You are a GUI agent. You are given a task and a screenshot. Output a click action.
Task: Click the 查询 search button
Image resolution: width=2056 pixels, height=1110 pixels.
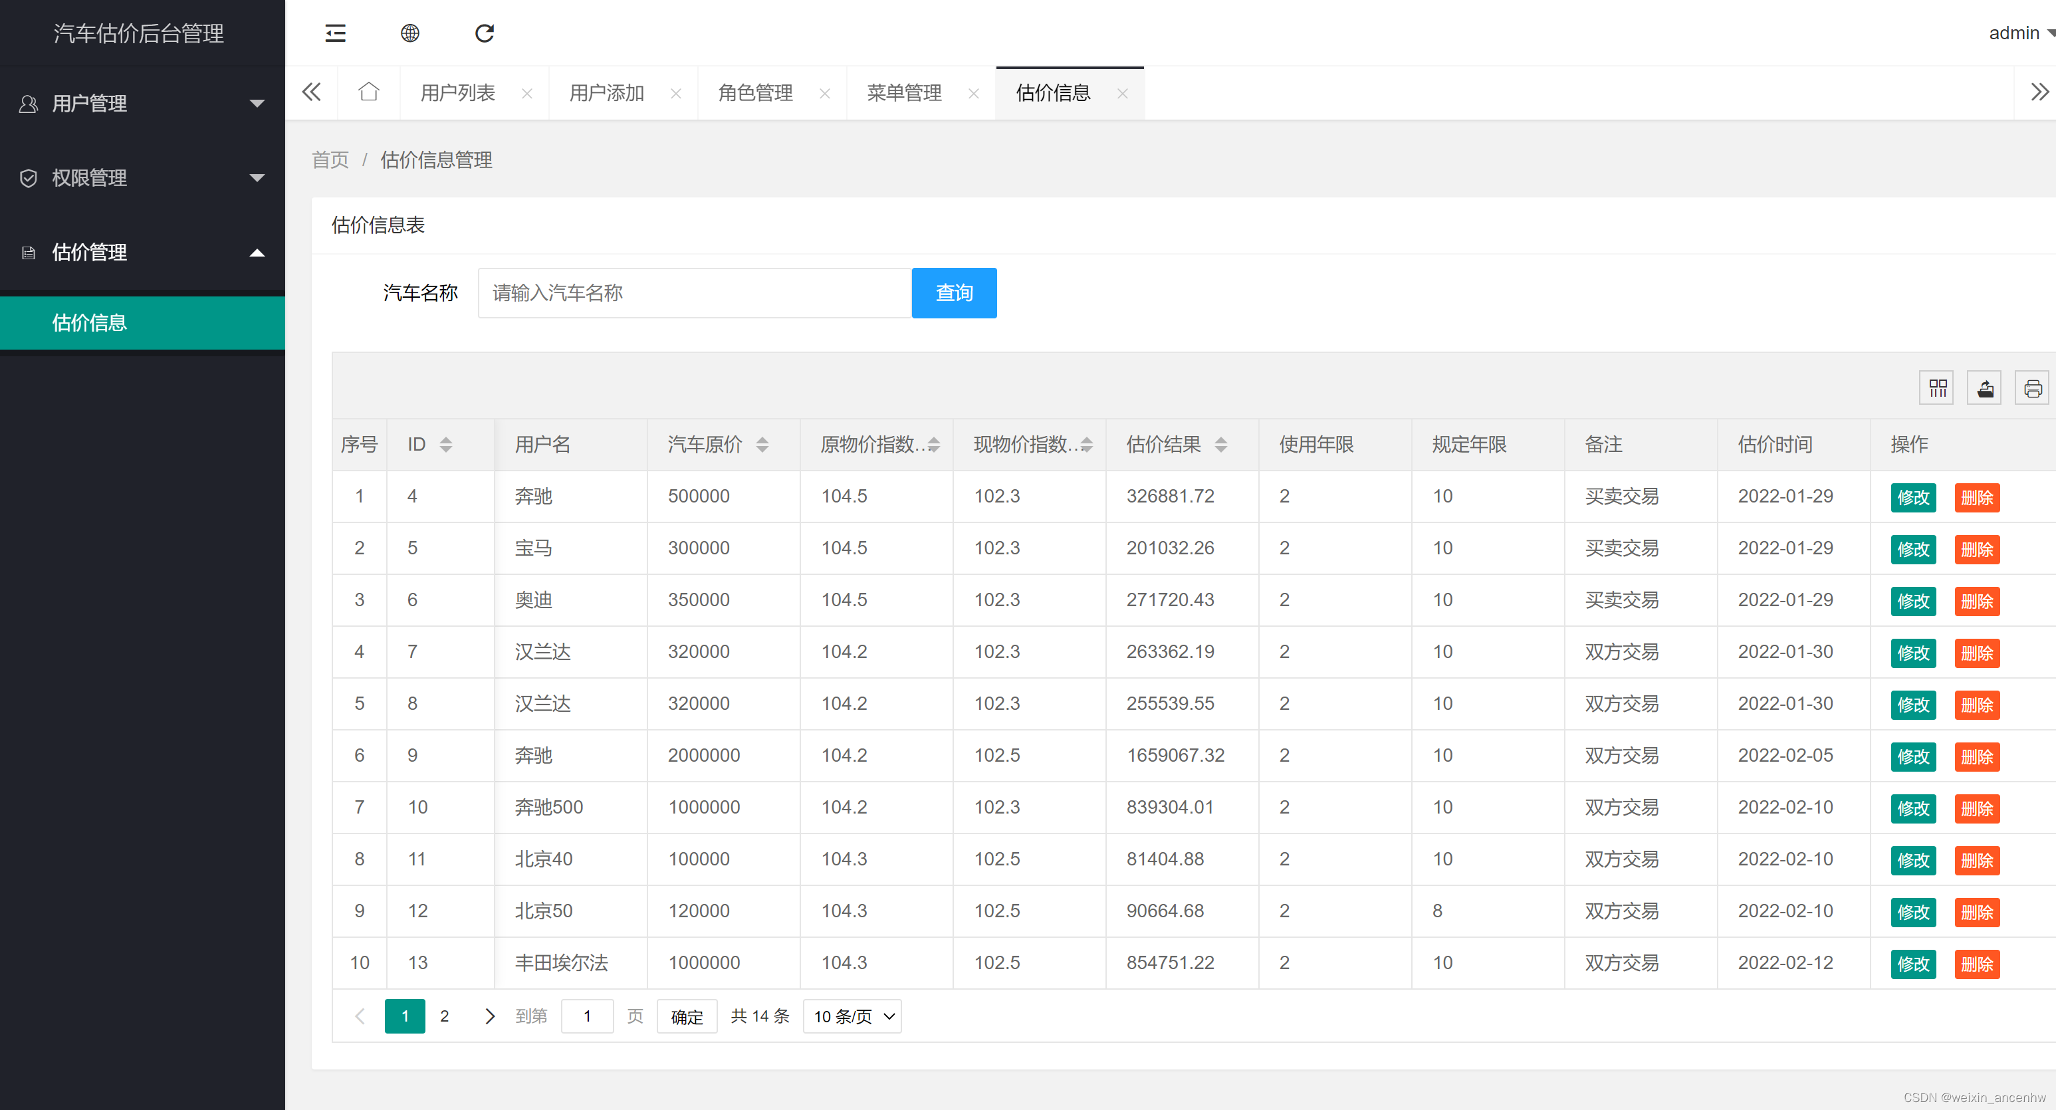(954, 293)
